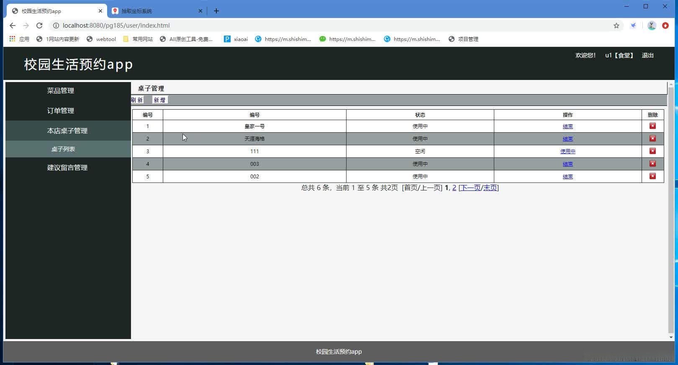Click 结束 link for table 002
This screenshot has height=365, width=678.
pyautogui.click(x=568, y=176)
